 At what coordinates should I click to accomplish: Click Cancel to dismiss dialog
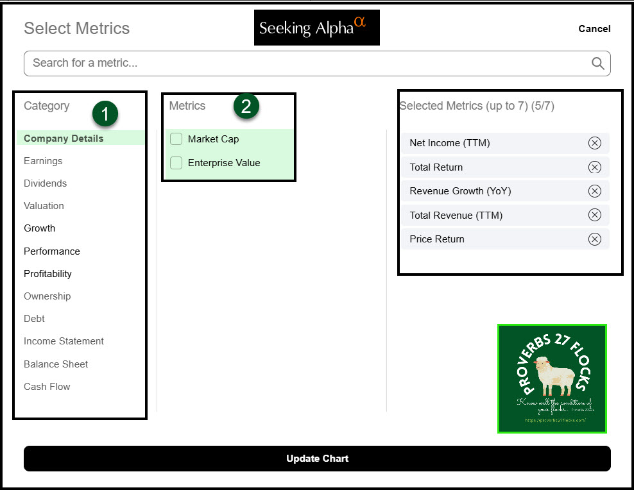(594, 29)
